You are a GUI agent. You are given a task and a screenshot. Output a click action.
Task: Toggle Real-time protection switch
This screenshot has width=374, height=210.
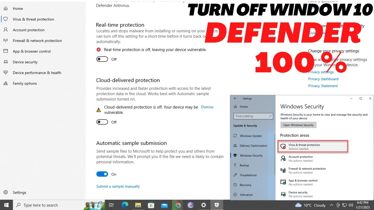[x=102, y=59]
